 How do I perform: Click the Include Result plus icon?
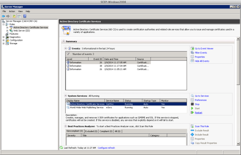point(192,135)
